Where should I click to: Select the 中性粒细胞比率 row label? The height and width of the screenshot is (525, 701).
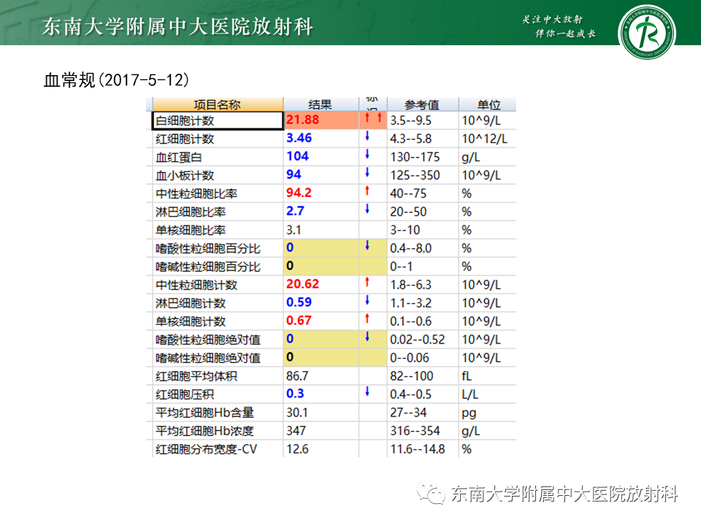pos(196,194)
